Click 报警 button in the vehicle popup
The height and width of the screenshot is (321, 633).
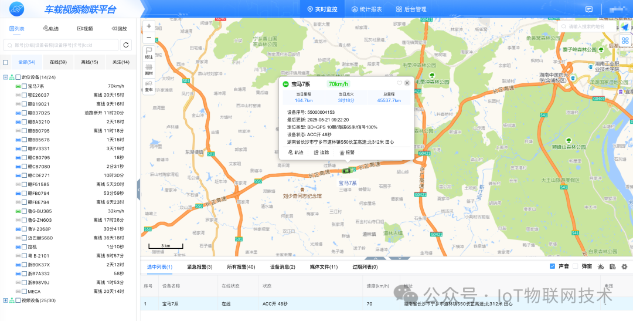347,153
